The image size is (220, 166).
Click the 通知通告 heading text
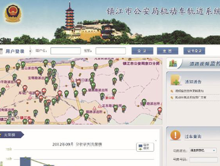click(x=193, y=81)
